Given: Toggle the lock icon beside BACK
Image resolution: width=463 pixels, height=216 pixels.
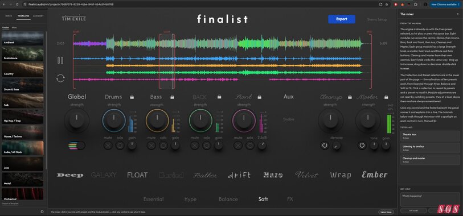Looking at the screenshot, I should click(219, 97).
